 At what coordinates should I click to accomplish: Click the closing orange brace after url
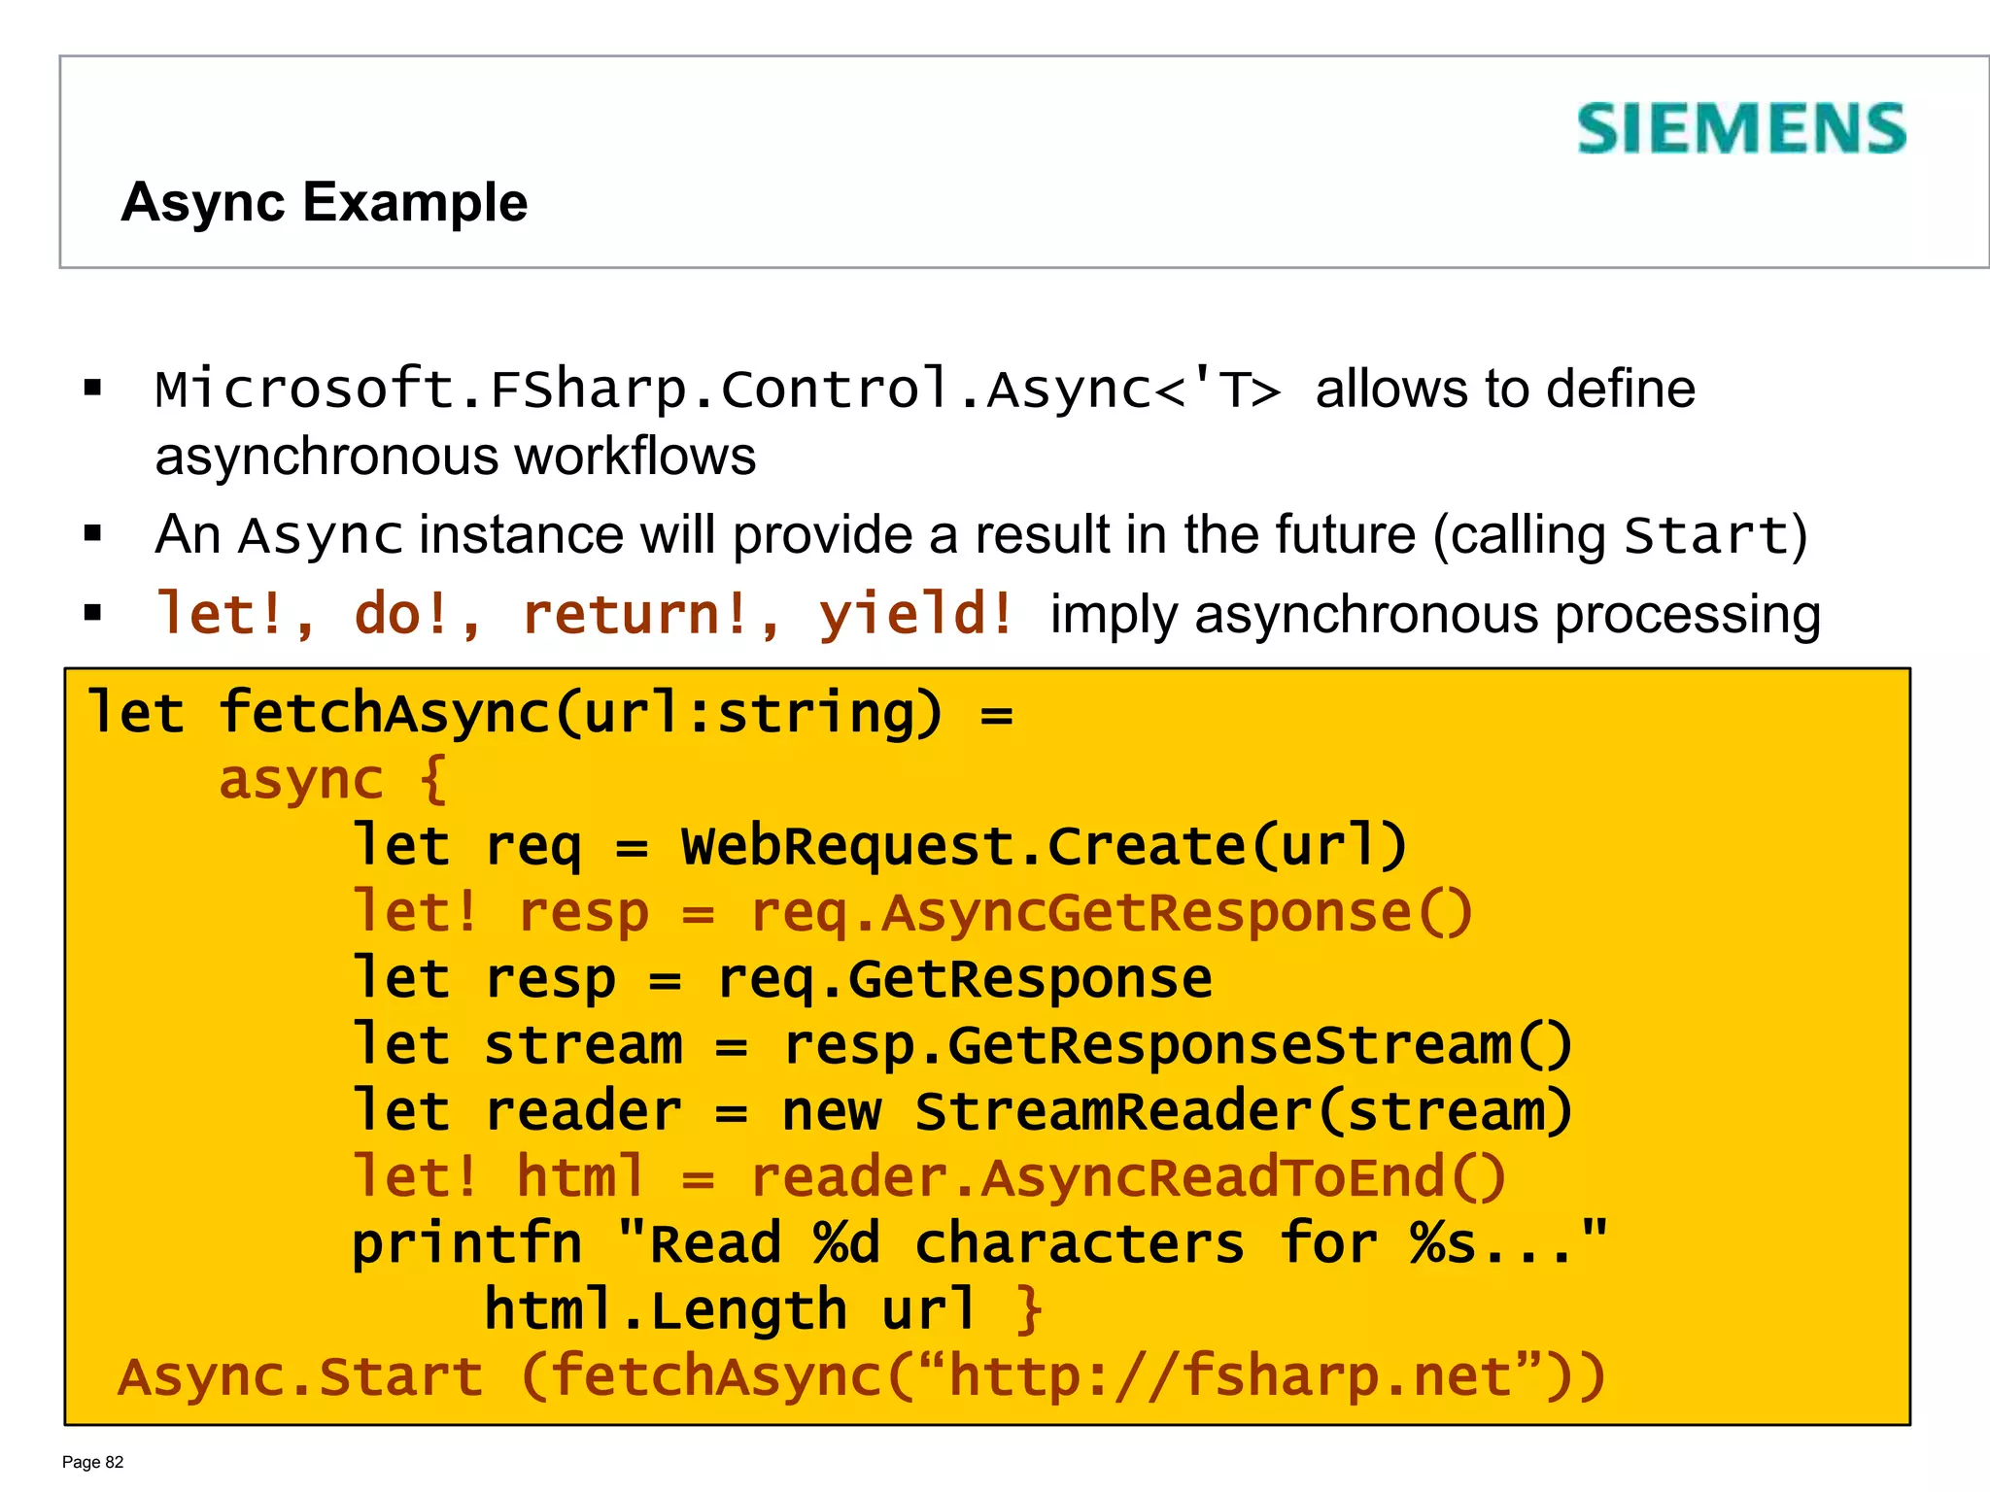[x=1029, y=1310]
